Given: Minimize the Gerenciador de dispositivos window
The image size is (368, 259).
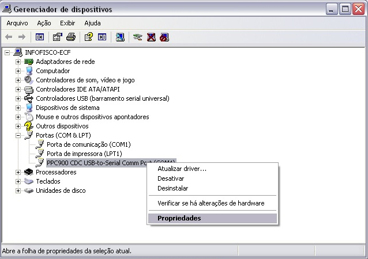Looking at the screenshot, I should 332,9.
